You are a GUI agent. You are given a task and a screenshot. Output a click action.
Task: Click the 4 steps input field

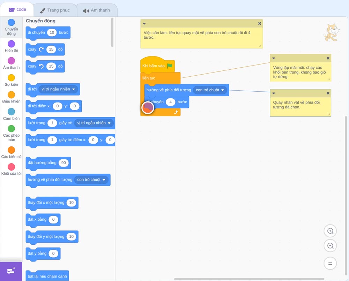point(171,102)
